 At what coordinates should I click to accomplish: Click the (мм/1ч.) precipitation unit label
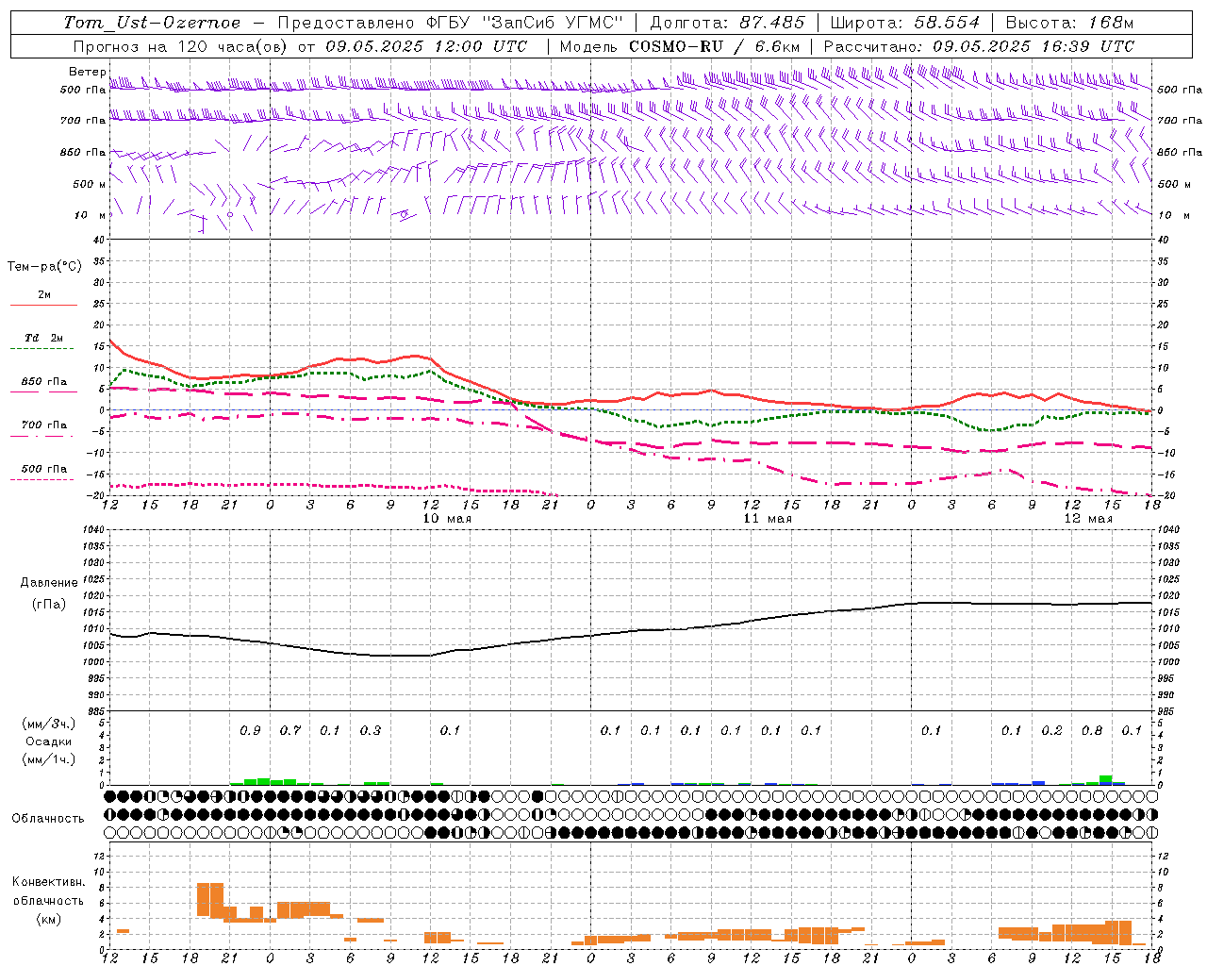pyautogui.click(x=49, y=759)
